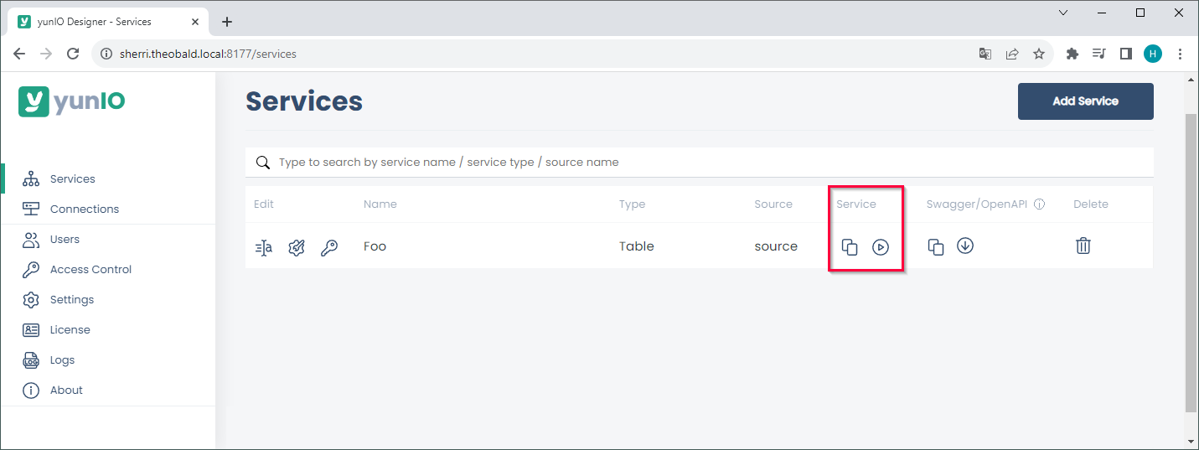This screenshot has height=450, width=1199.
Task: View site information icon in address bar
Action: (106, 54)
